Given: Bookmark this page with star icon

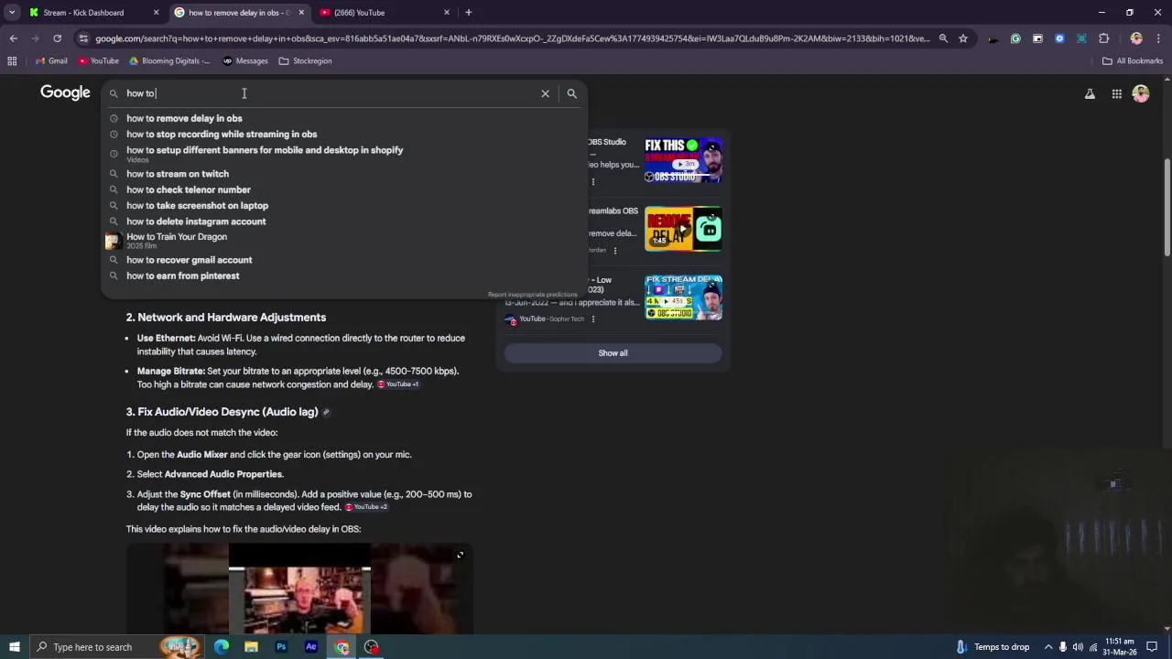Looking at the screenshot, I should 963,38.
